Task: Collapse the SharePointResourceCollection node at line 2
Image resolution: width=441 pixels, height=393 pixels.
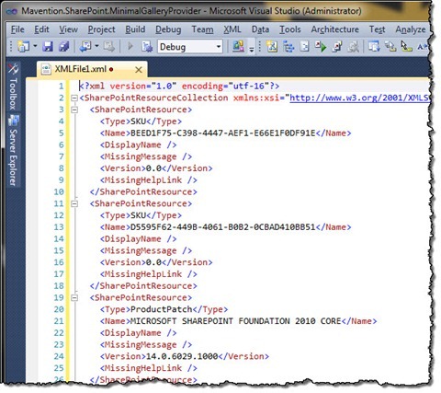Action: pos(74,98)
